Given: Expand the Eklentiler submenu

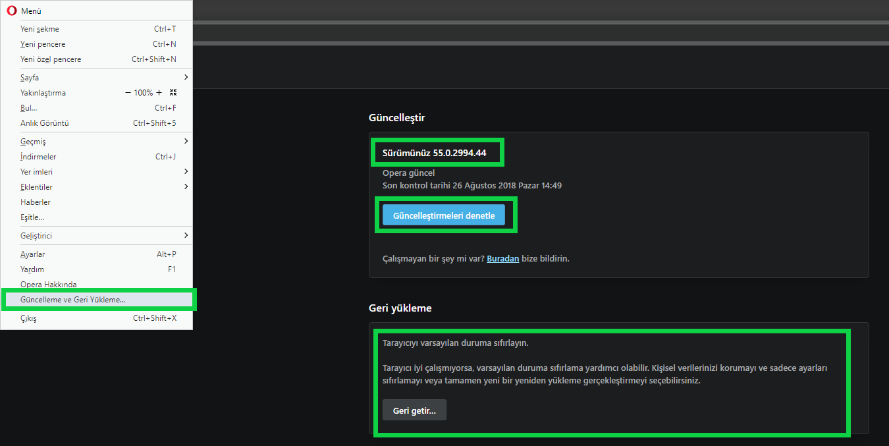Looking at the screenshot, I should point(96,187).
